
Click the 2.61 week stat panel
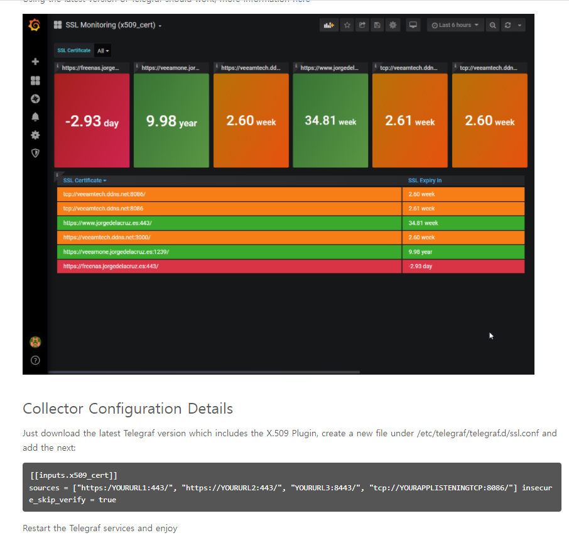point(410,121)
